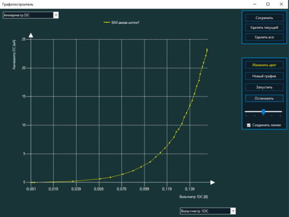Maximize the Графопостроитель window
The image size is (289, 217).
click(268, 4)
